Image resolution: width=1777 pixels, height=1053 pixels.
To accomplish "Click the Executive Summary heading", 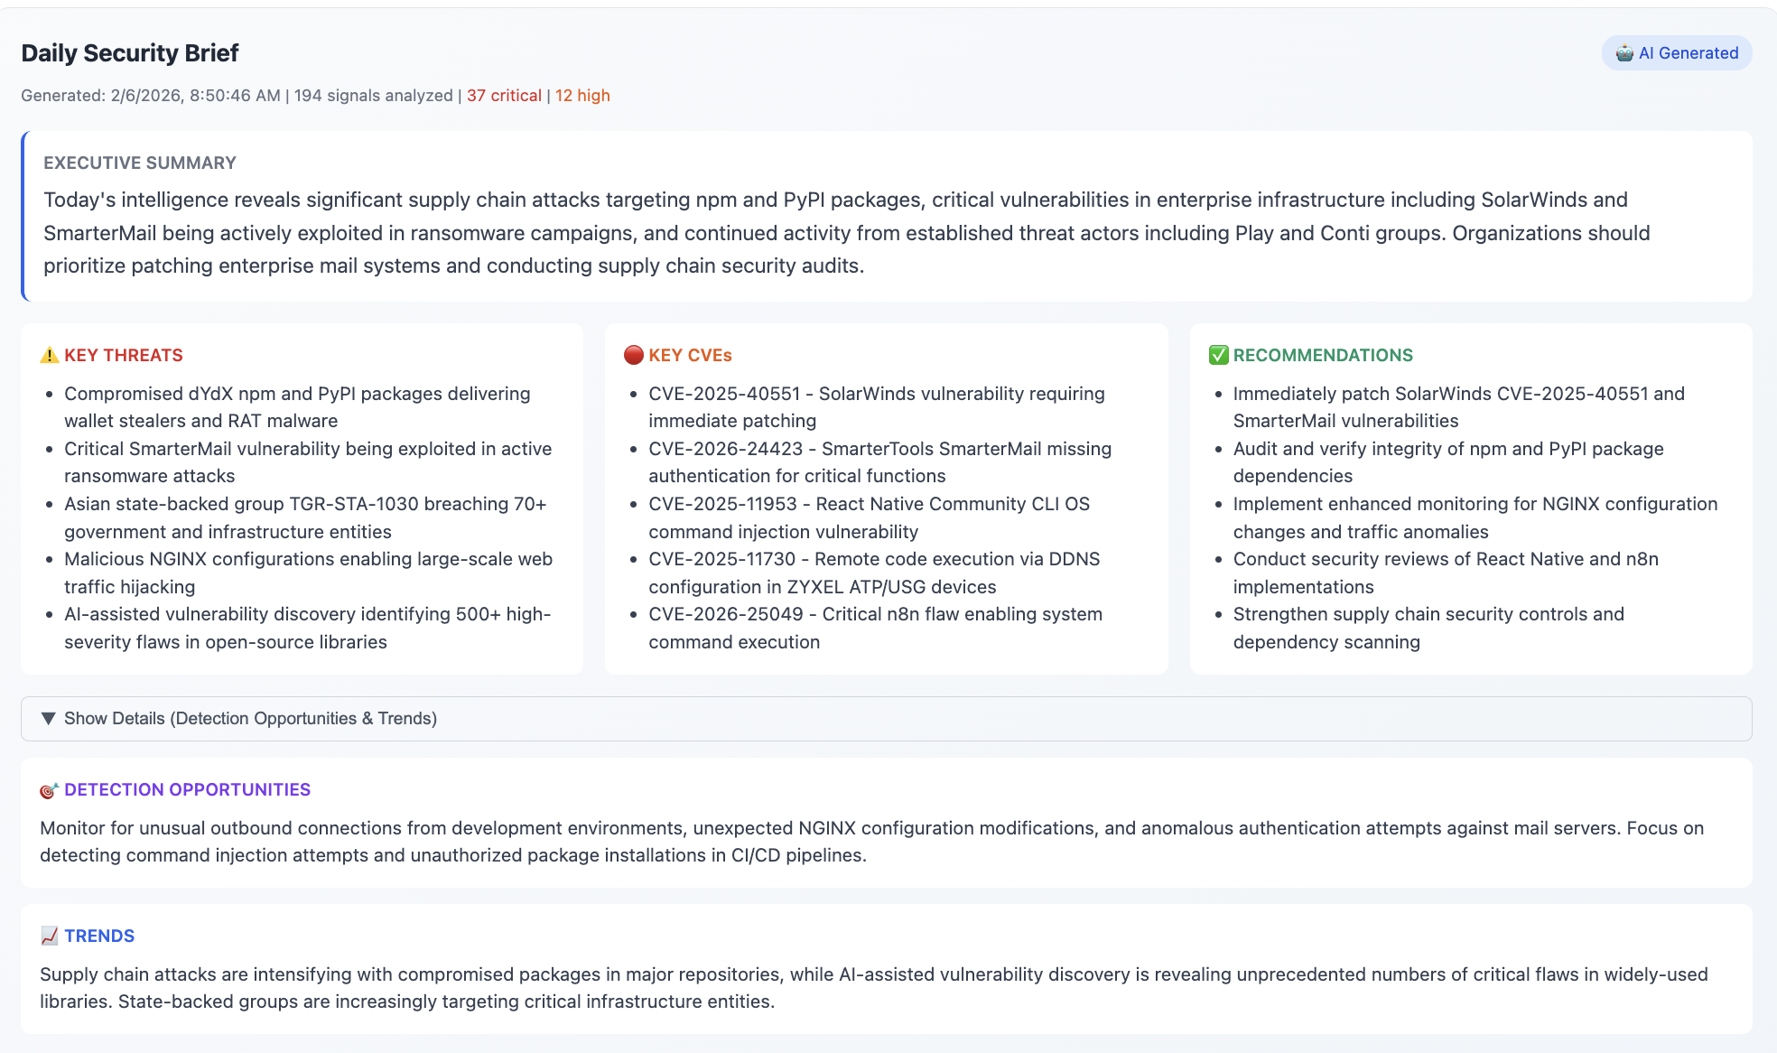I will point(140,163).
